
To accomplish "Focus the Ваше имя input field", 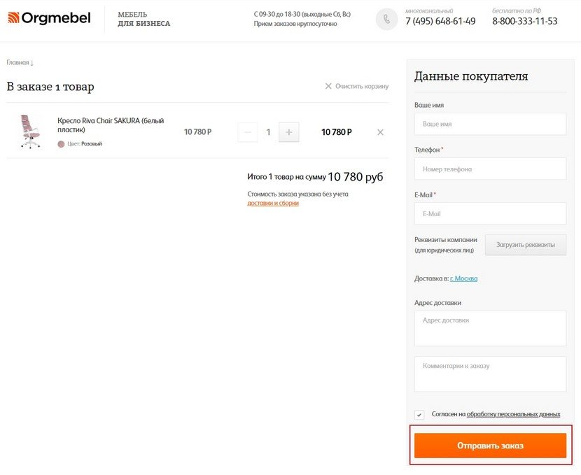I will tap(490, 124).
